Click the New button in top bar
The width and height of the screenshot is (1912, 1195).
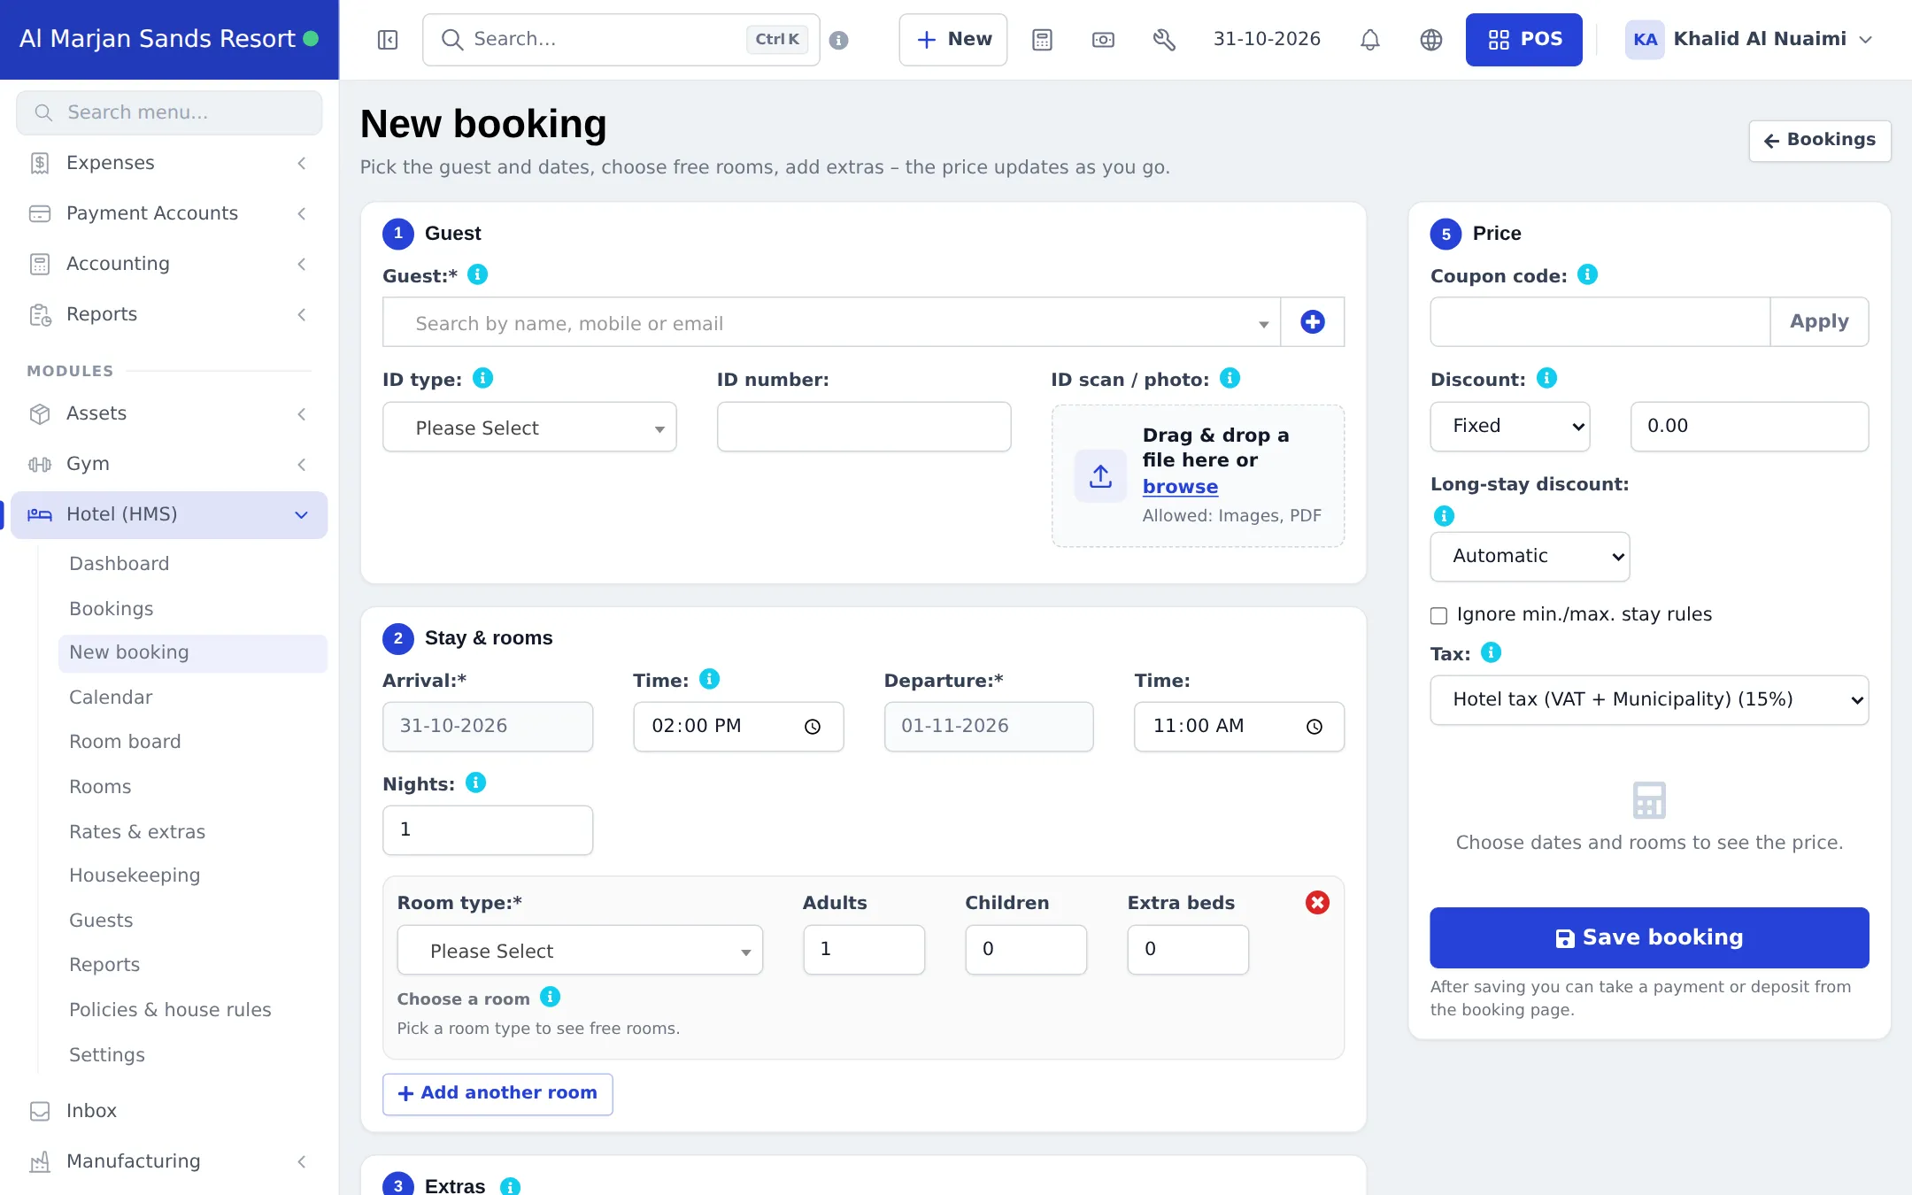tap(952, 40)
